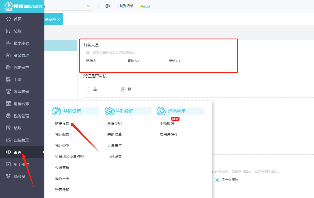Open 小畅报销 under 增值应用
The image size is (314, 198).
(167, 124)
